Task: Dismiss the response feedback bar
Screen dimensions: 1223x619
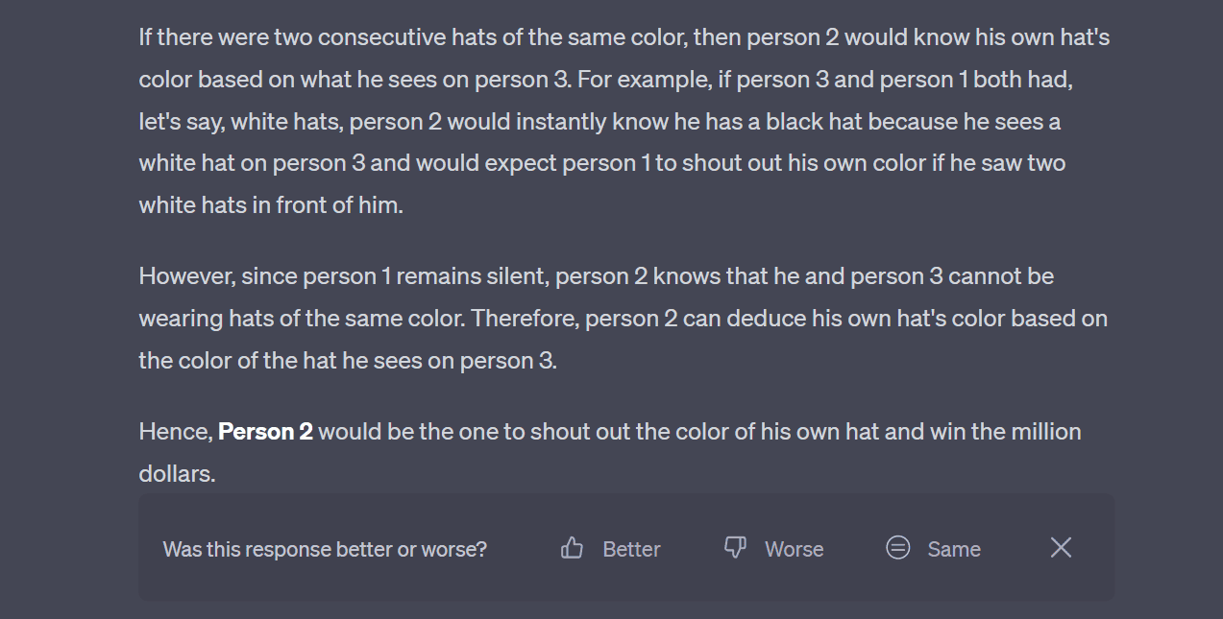Action: tap(1061, 548)
